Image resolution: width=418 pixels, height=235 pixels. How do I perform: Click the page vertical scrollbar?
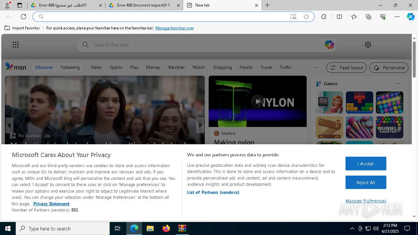coord(414,59)
